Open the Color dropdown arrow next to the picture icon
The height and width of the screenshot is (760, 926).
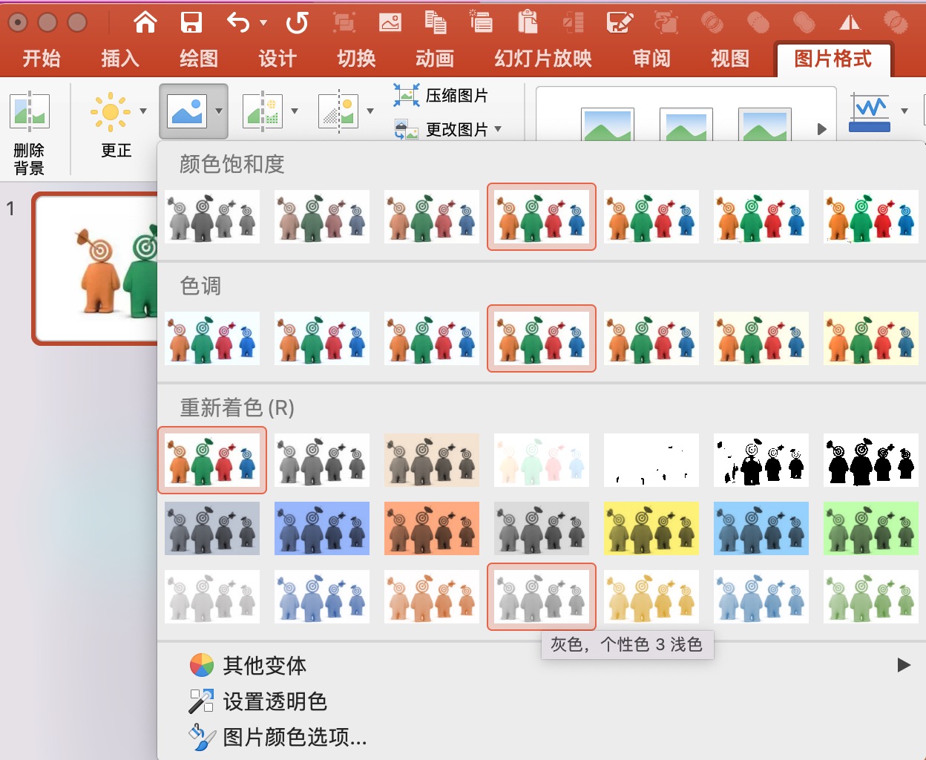point(219,111)
